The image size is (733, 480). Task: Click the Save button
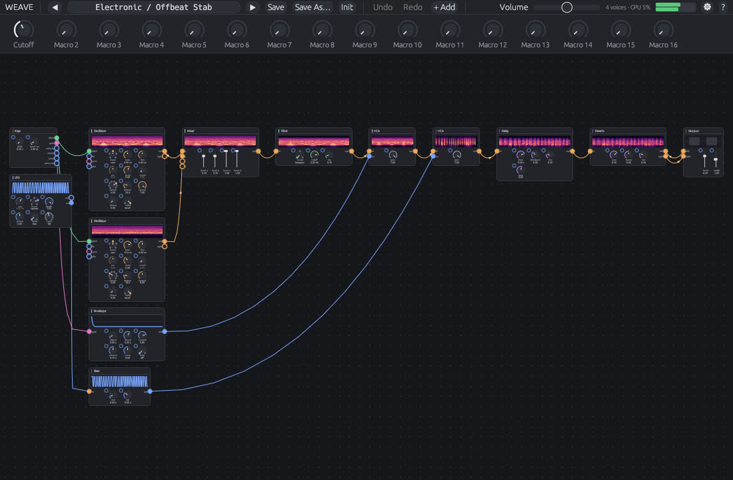point(276,7)
